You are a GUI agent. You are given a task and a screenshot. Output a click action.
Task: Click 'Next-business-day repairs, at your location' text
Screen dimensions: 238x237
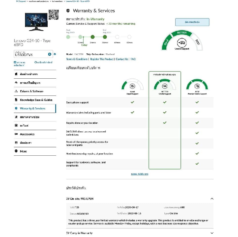[x=89, y=154]
